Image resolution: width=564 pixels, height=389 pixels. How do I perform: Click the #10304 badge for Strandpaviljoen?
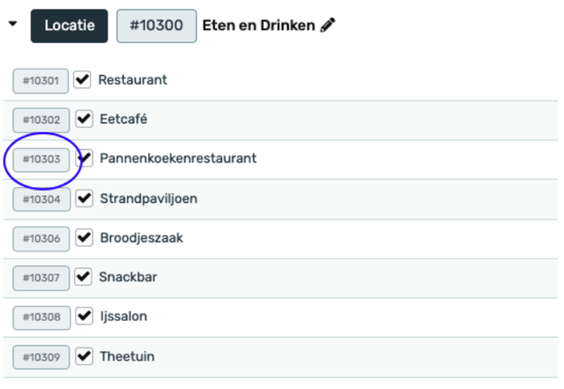[41, 199]
